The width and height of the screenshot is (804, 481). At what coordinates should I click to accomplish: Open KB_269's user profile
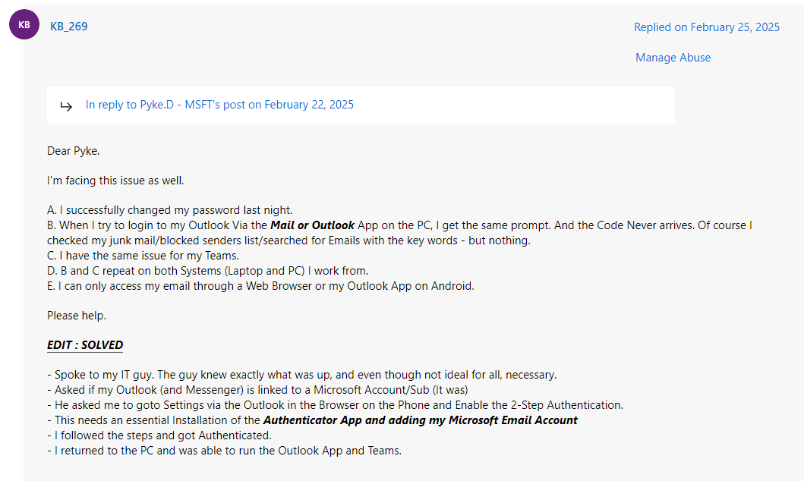[x=68, y=26]
